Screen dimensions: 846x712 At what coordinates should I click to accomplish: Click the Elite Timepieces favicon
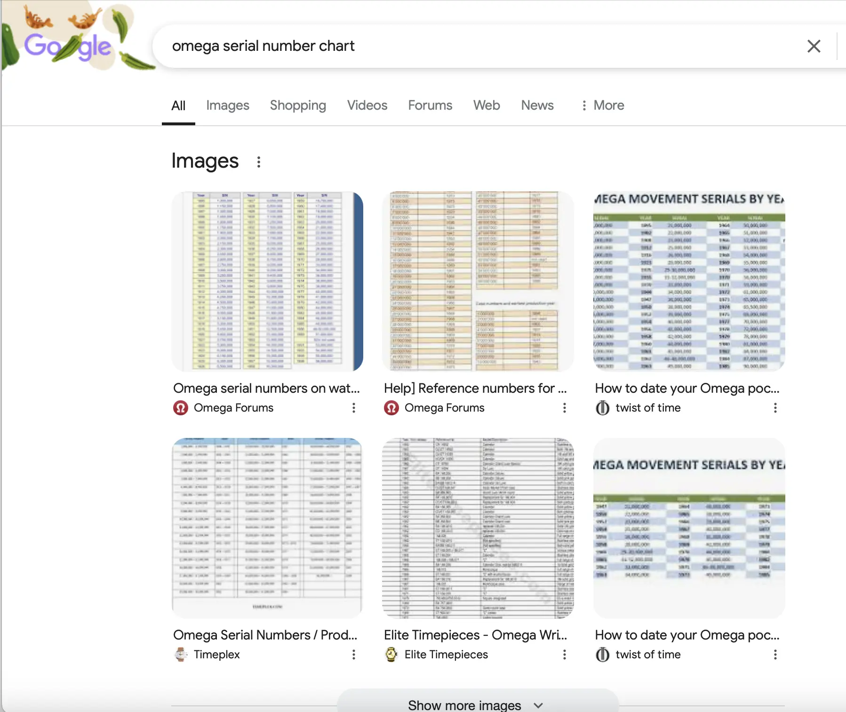(x=391, y=655)
